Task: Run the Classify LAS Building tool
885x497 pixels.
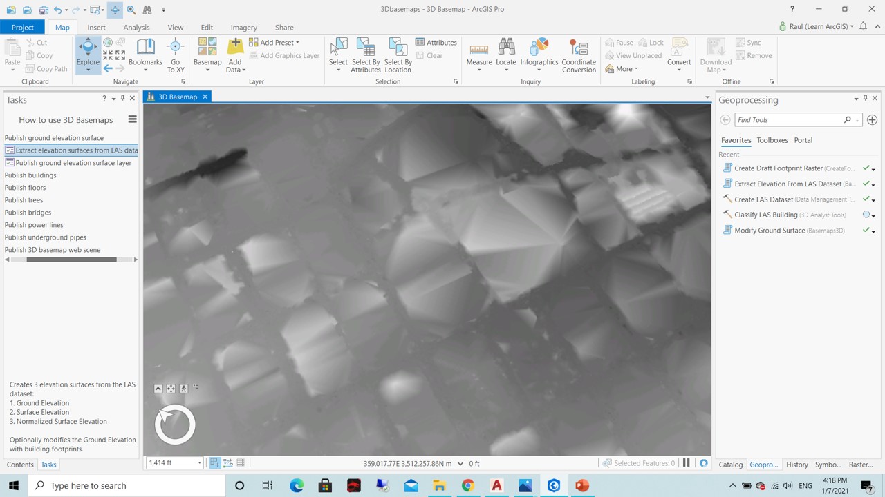Action: [765, 215]
